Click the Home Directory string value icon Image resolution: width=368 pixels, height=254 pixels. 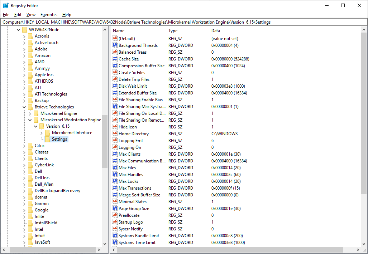tap(115, 133)
